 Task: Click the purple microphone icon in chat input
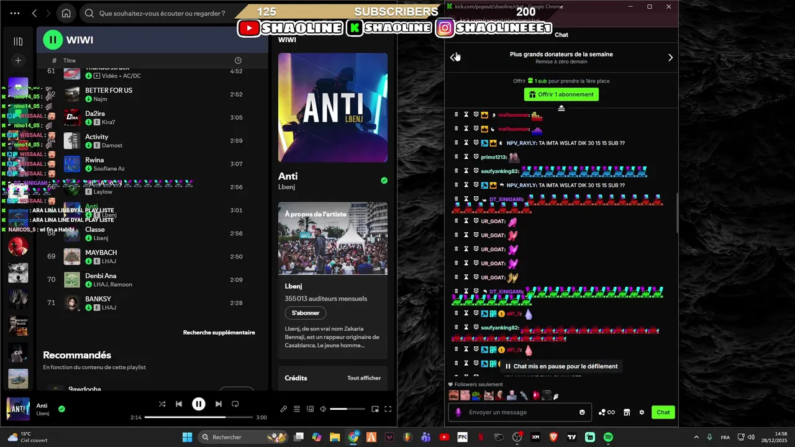[458, 412]
